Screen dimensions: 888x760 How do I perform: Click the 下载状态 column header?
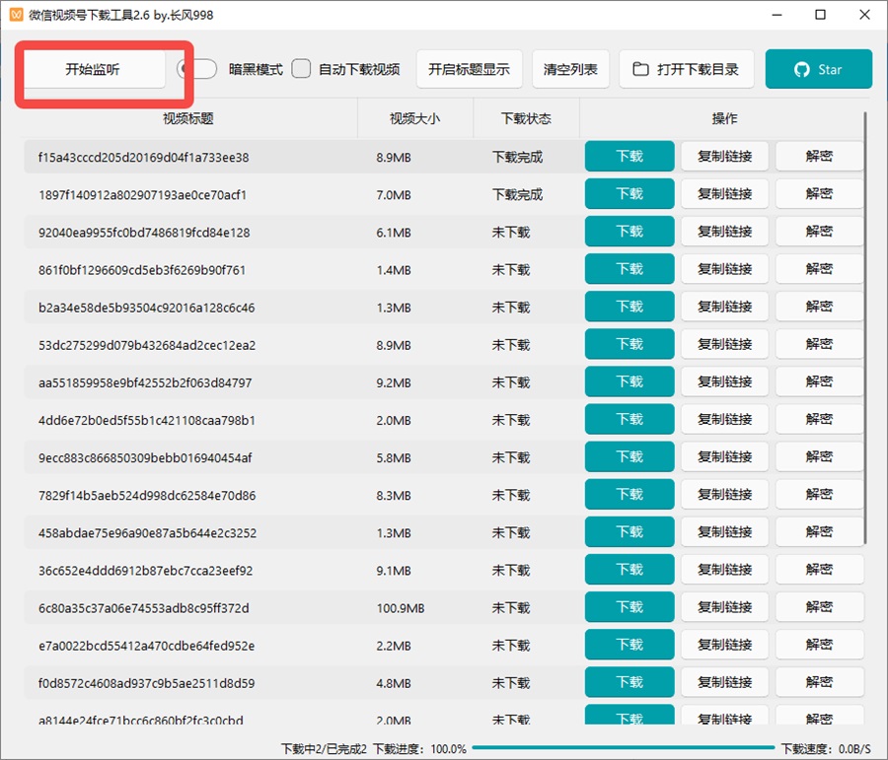click(x=526, y=118)
